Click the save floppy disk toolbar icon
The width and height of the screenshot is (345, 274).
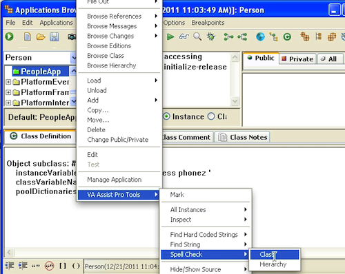55,36
